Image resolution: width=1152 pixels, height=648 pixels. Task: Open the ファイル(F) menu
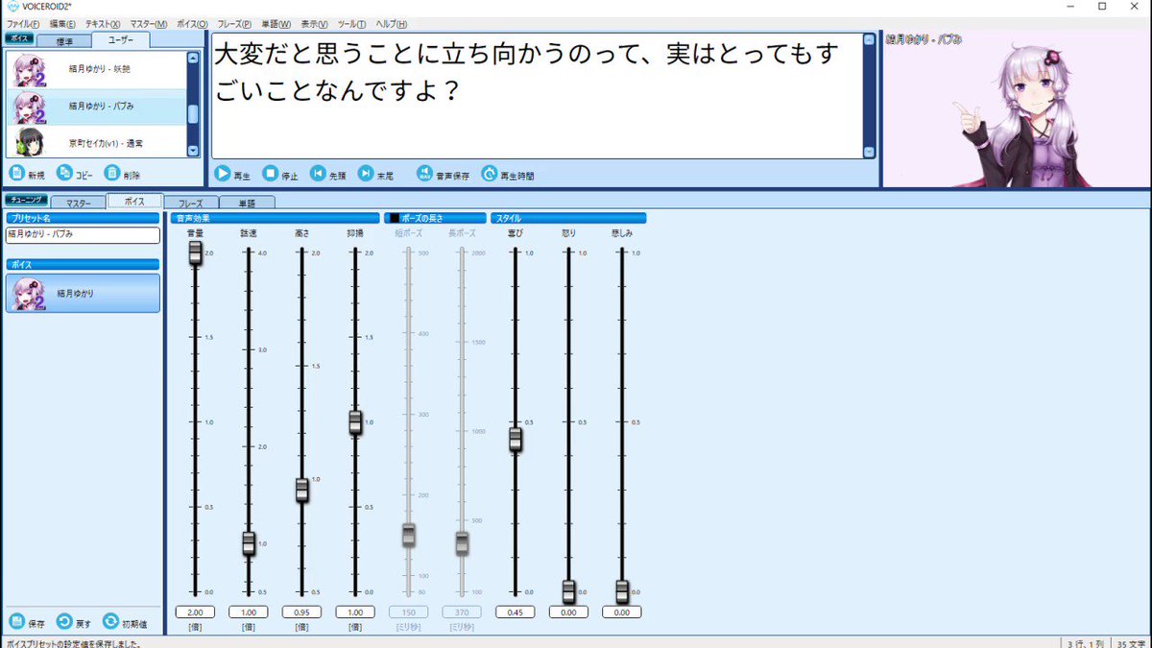point(23,23)
